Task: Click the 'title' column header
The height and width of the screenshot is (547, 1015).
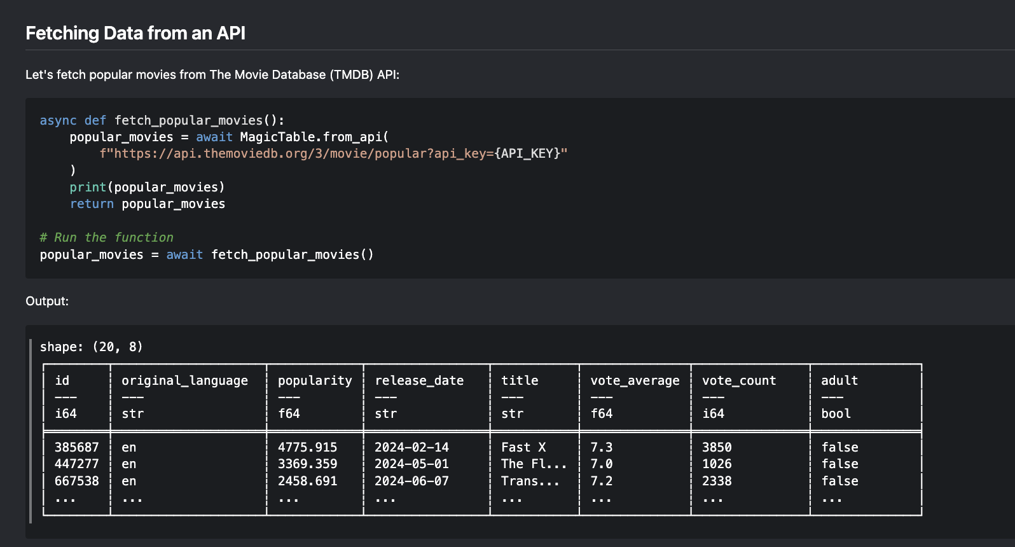Action: (x=520, y=380)
